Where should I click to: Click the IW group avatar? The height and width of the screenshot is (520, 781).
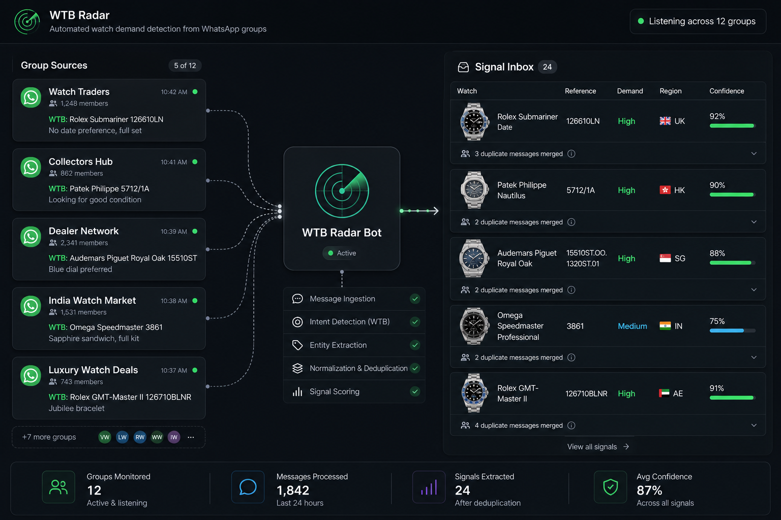[174, 437]
